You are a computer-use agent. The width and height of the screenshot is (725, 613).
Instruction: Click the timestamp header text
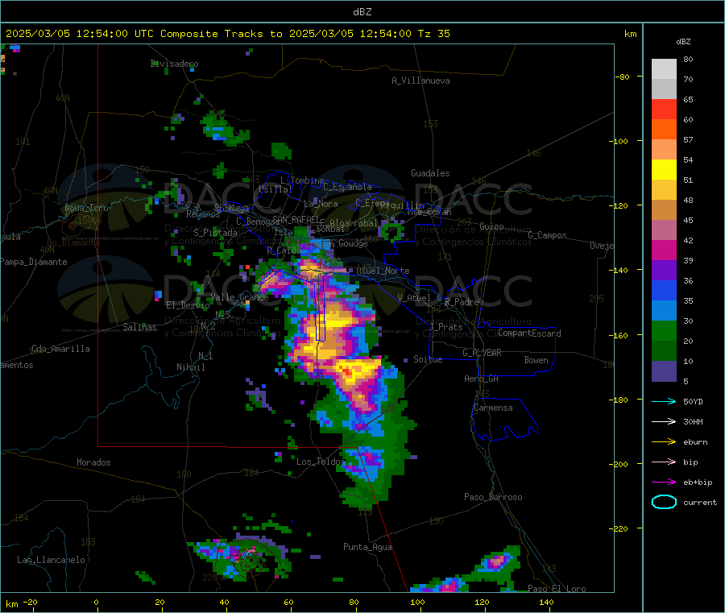point(227,34)
